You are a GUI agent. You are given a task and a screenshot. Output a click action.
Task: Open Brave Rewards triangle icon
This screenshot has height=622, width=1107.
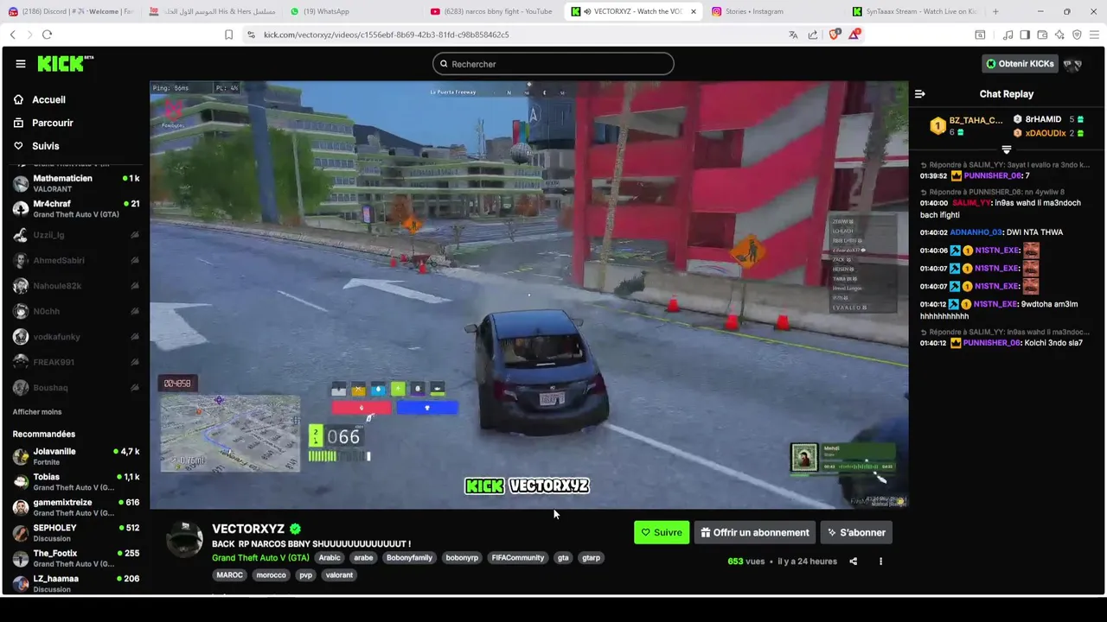pyautogui.click(x=854, y=35)
